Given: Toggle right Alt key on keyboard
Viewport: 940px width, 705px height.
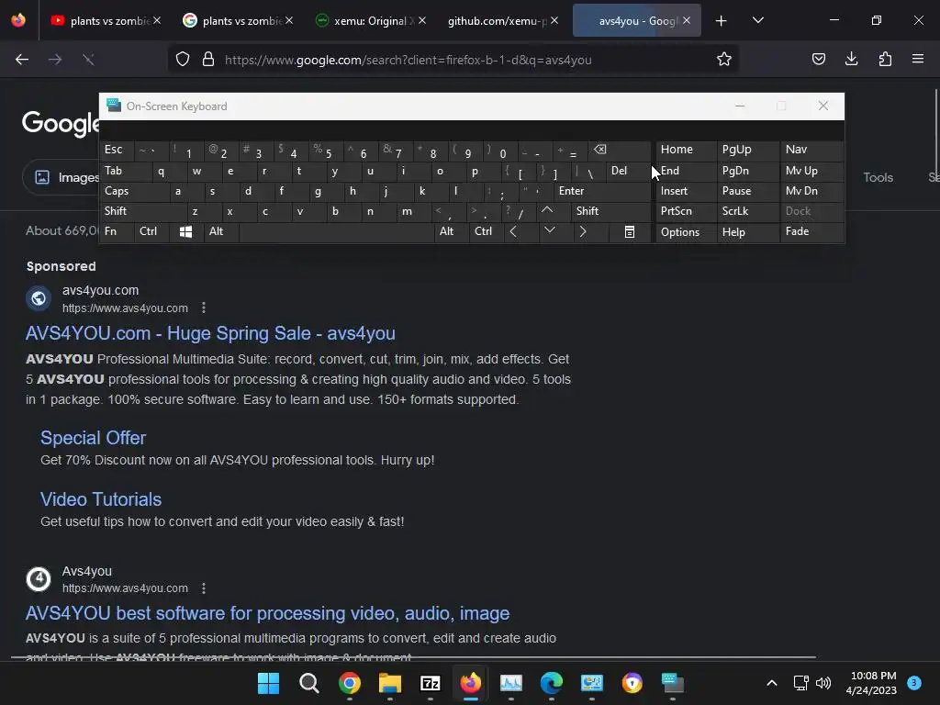Looking at the screenshot, I should coord(452,231).
